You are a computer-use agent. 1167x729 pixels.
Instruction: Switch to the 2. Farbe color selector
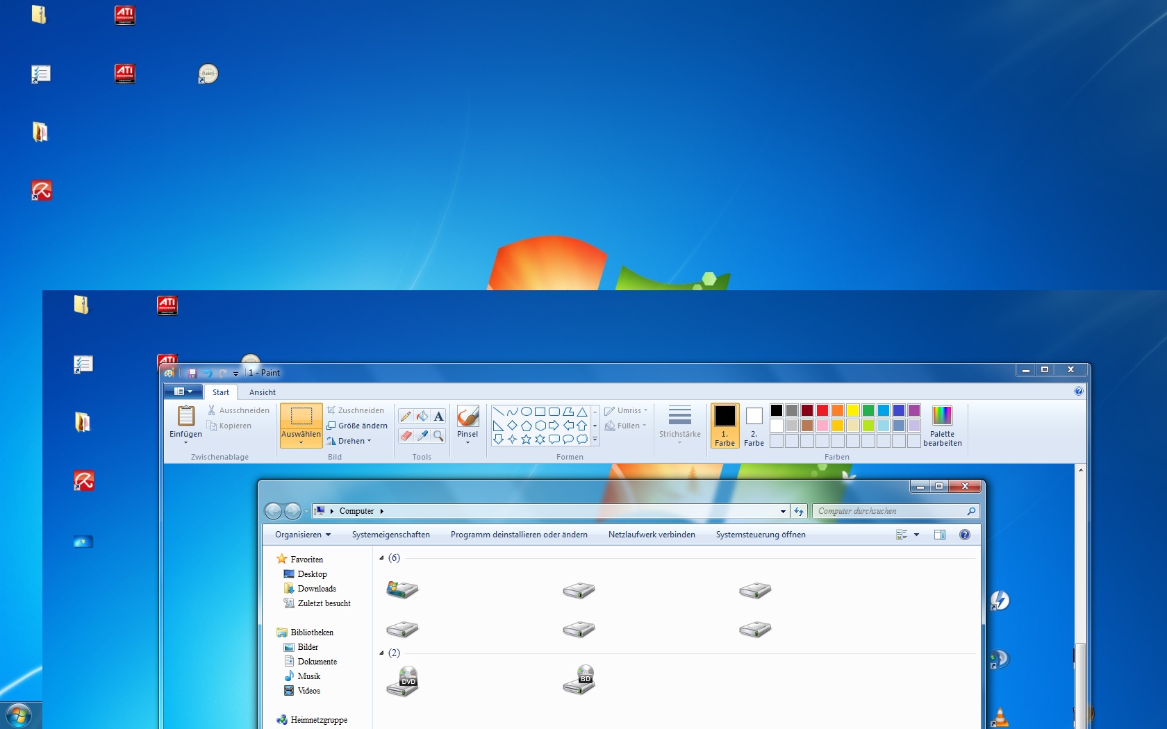(754, 425)
